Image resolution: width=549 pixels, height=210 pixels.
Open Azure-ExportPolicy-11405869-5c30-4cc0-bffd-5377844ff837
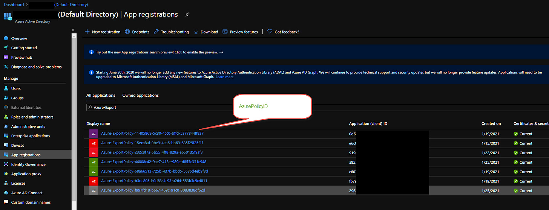pyautogui.click(x=152, y=133)
